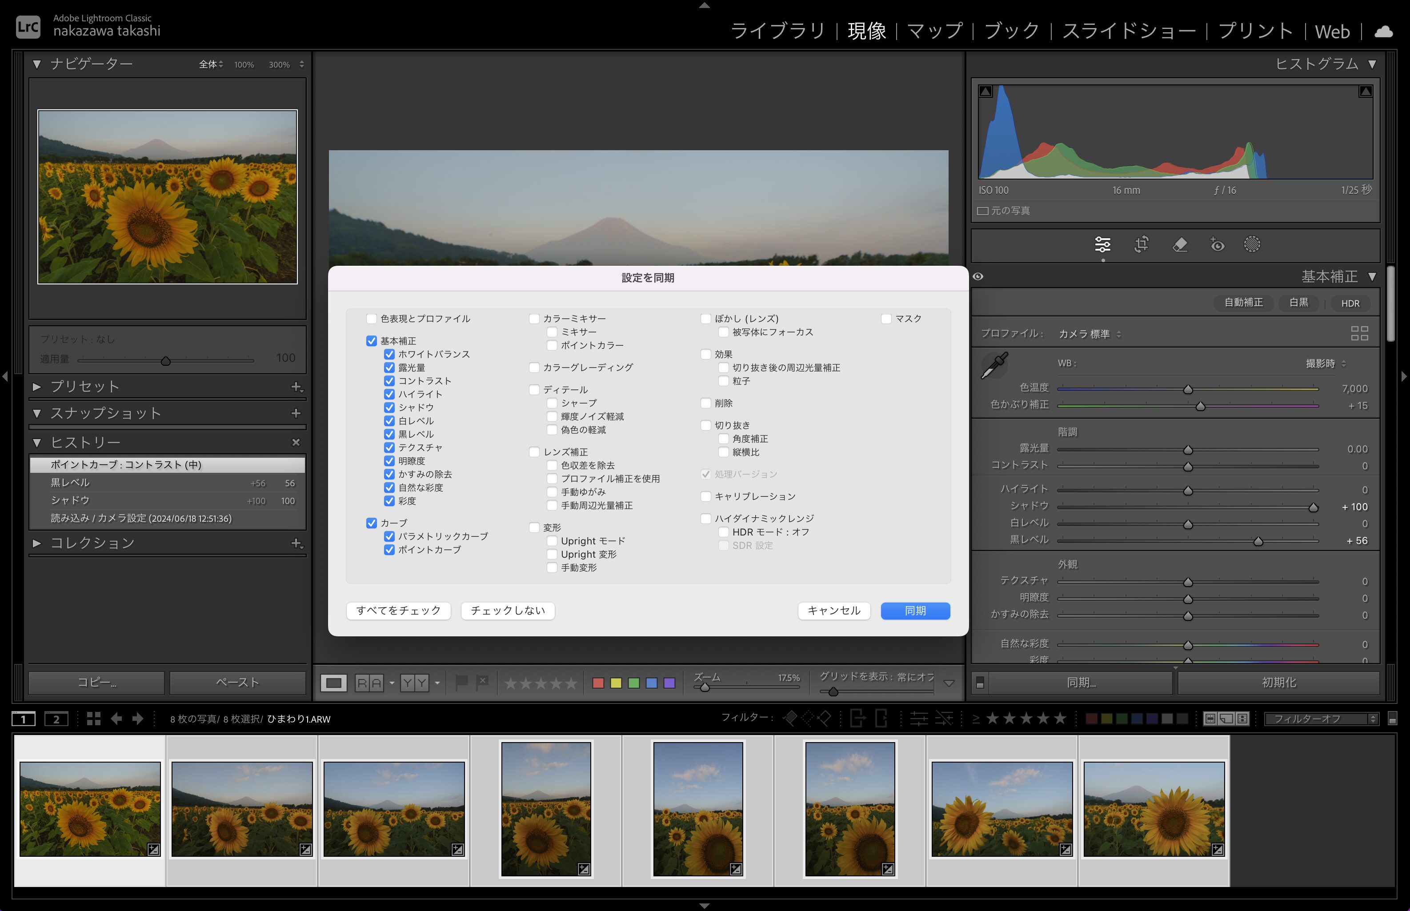The height and width of the screenshot is (911, 1410).
Task: Switch to the ライブラリ module
Action: 777,31
